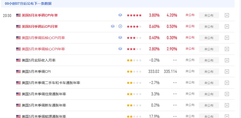This screenshot has width=241, height=118.
Task: Click 未公布 button for 美国5月实际收入月率
Action: 209,60
